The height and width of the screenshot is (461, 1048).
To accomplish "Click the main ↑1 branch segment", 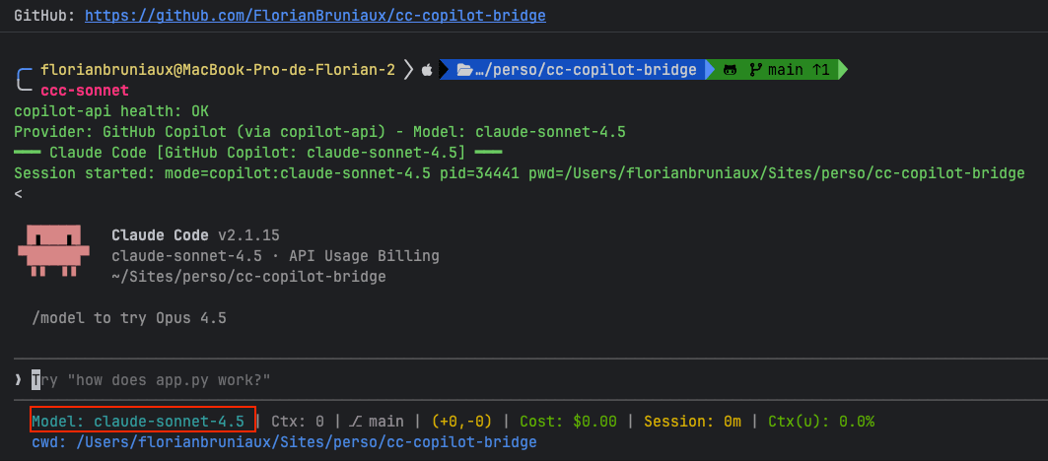I will [x=799, y=70].
